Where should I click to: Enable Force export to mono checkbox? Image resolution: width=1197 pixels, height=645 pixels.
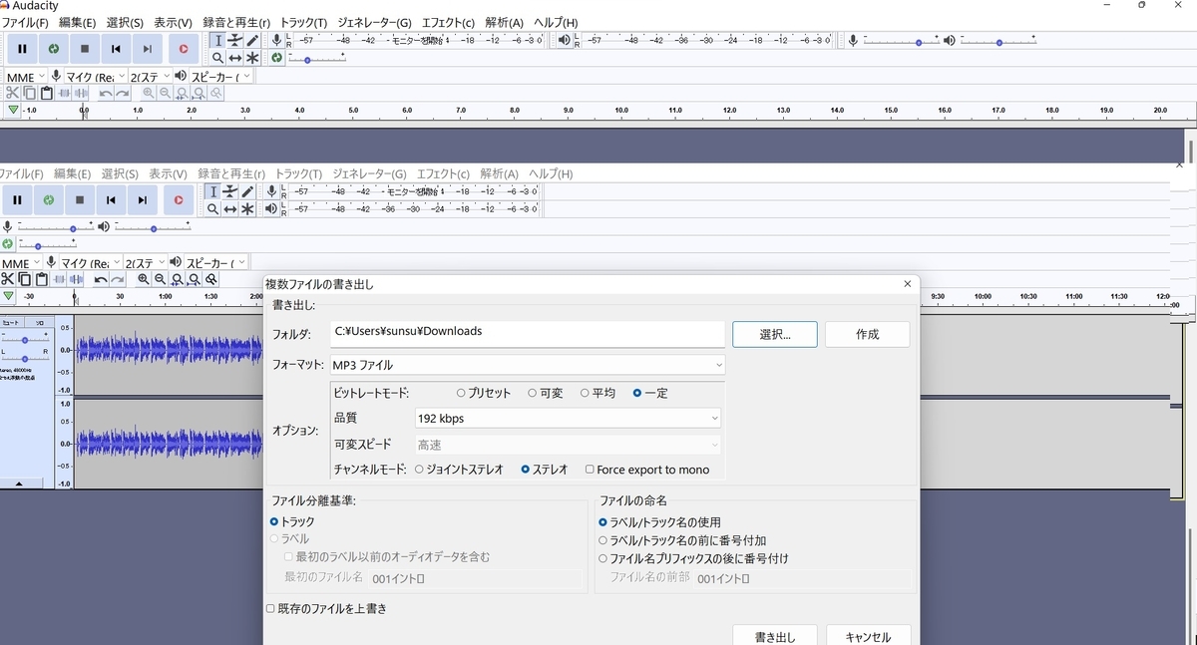[x=647, y=469]
